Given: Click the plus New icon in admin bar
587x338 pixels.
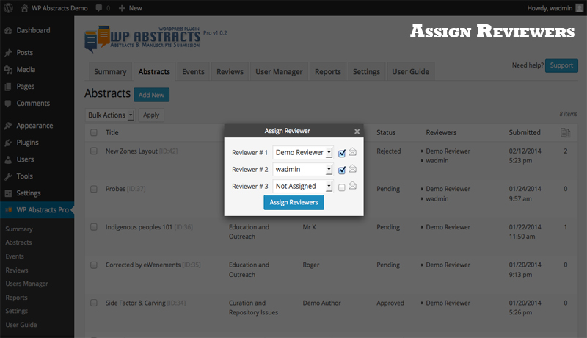Looking at the screenshot, I should pyautogui.click(x=122, y=8).
